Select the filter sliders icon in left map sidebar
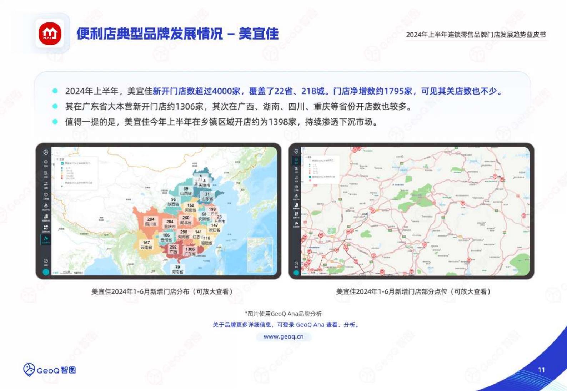Image resolution: width=567 pixels, height=391 pixels. tap(46, 184)
